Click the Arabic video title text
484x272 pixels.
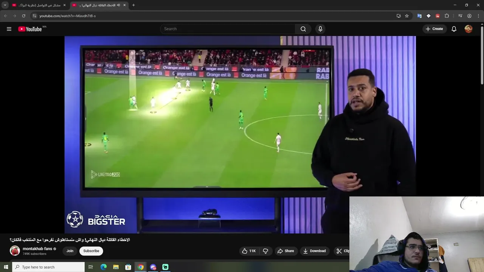coord(70,240)
